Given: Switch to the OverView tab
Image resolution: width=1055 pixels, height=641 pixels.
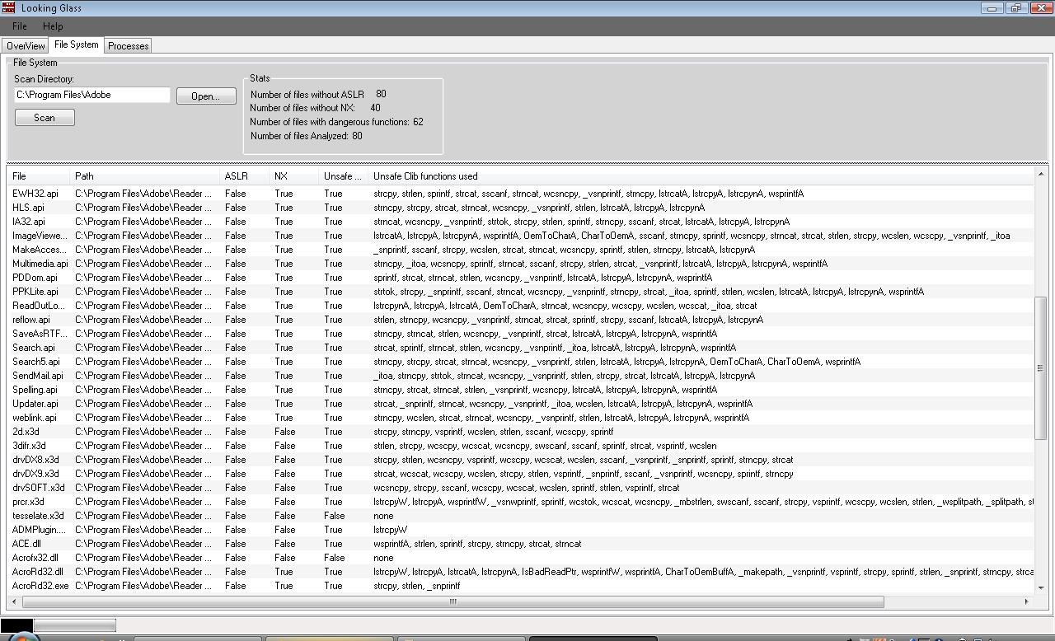Looking at the screenshot, I should tap(26, 46).
